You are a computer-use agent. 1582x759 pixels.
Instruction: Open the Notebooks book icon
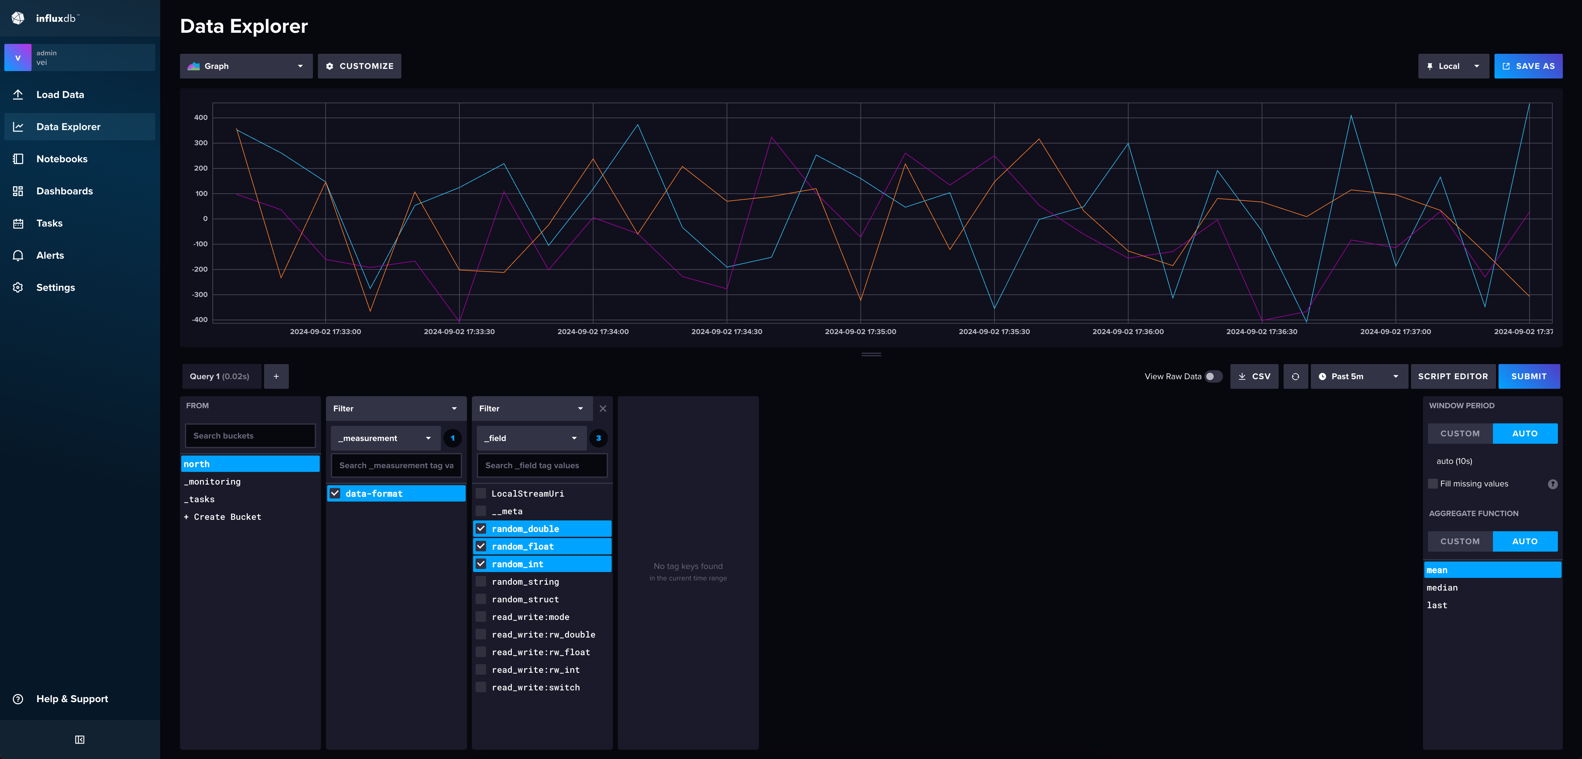18,159
